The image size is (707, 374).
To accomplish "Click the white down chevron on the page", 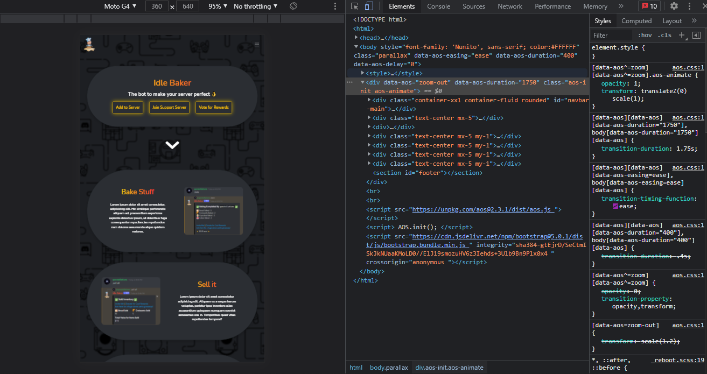I will [172, 145].
